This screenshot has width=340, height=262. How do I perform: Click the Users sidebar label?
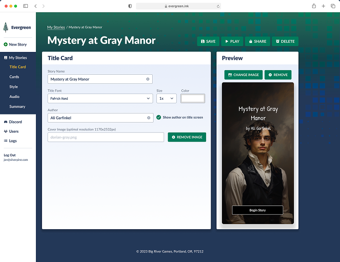pos(14,131)
